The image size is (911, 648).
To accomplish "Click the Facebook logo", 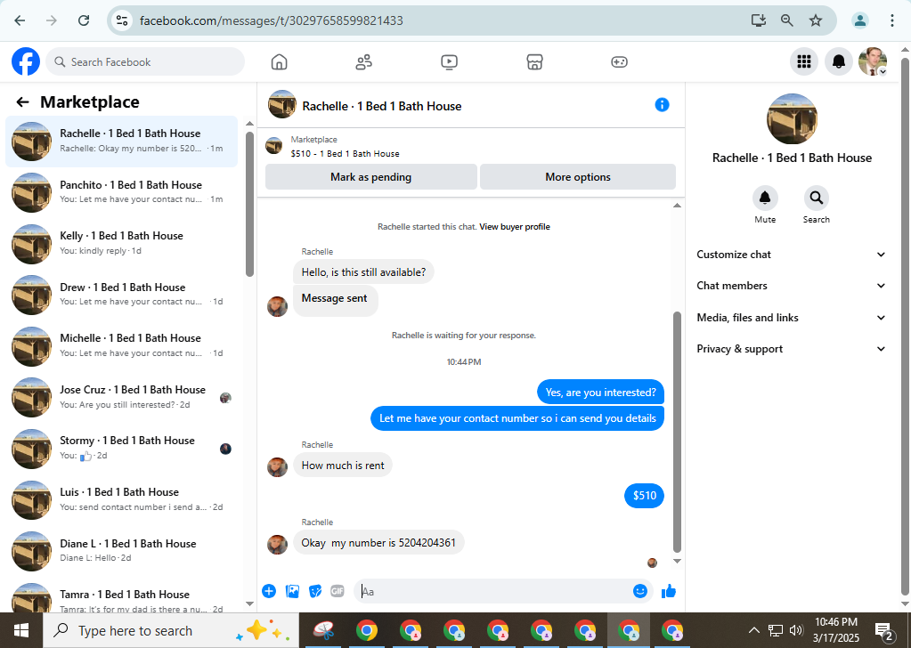I will [x=26, y=61].
